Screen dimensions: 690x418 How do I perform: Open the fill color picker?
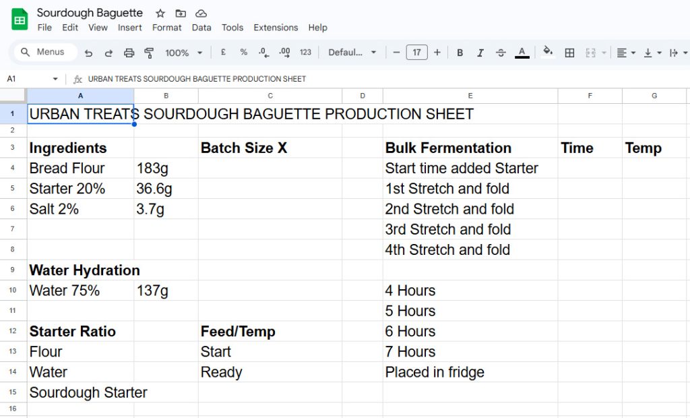548,52
